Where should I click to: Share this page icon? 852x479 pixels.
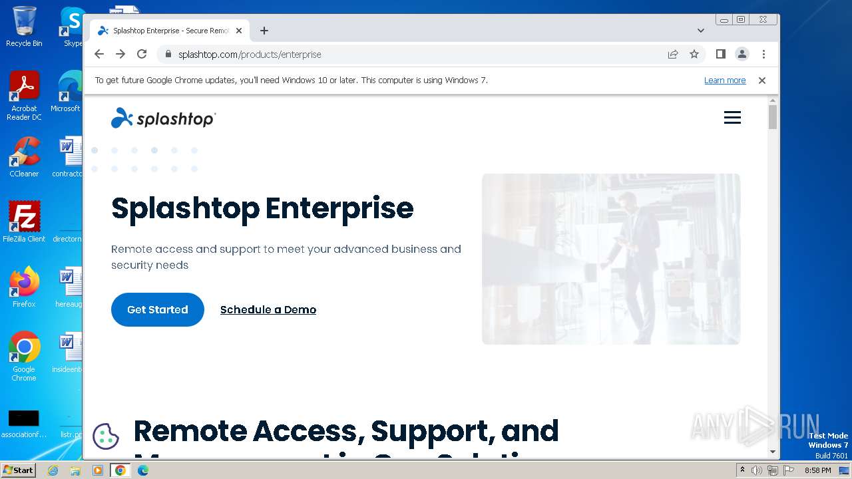pyautogui.click(x=673, y=54)
